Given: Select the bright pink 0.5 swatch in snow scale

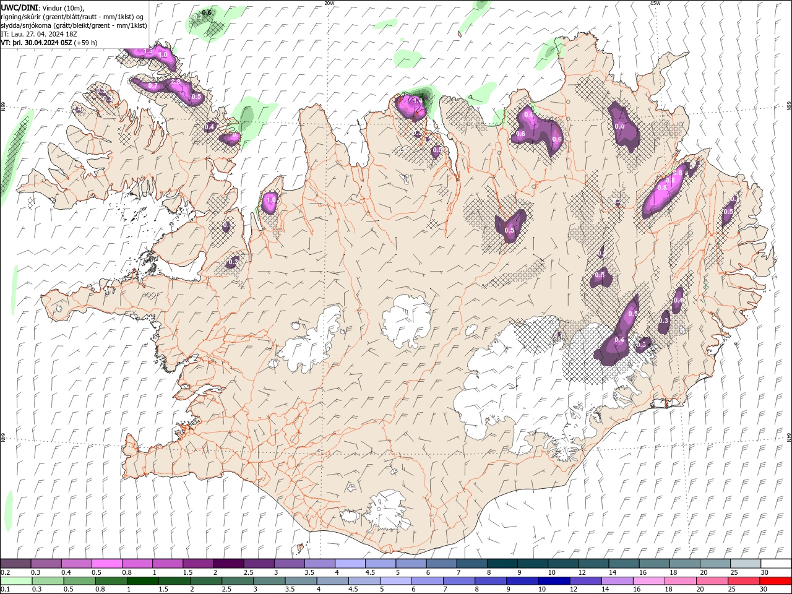Looking at the screenshot, I should tap(106, 564).
